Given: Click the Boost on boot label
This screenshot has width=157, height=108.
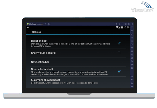Looking at the screenshot, I should 39,41.
